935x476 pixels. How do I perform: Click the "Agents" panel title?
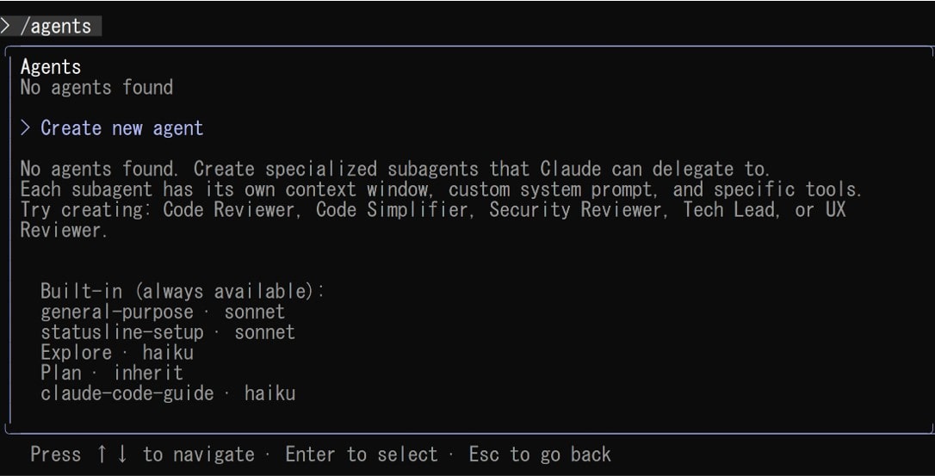[51, 67]
